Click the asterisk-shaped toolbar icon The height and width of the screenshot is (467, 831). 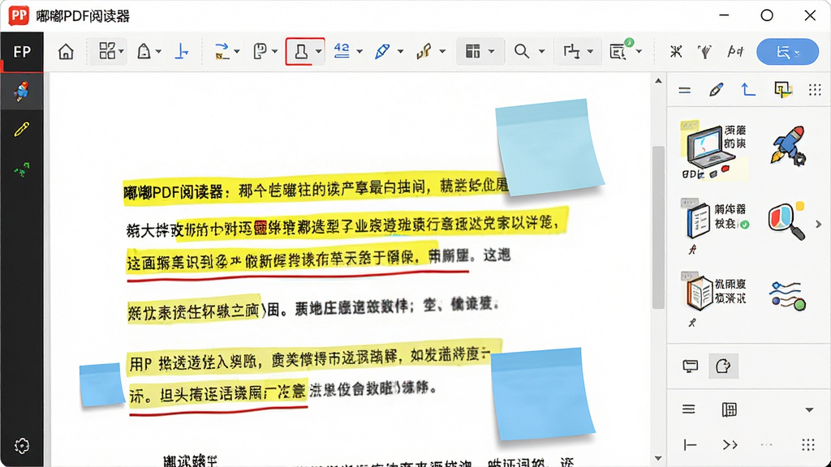click(676, 51)
